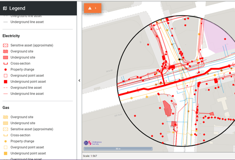The image size is (235, 160).
Task: Click the 50 m scale bar
Action: [118, 149]
